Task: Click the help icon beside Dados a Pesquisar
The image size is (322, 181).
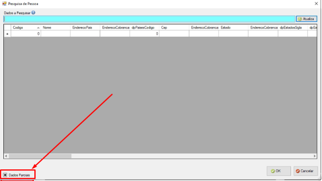Action: [33, 13]
